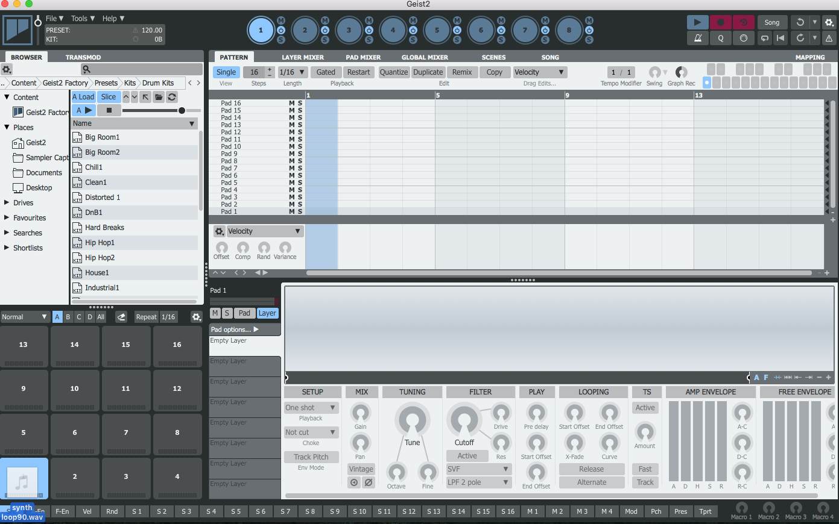Screen dimensions: 839x524
Task: Click the Remix button
Action: 462,72
